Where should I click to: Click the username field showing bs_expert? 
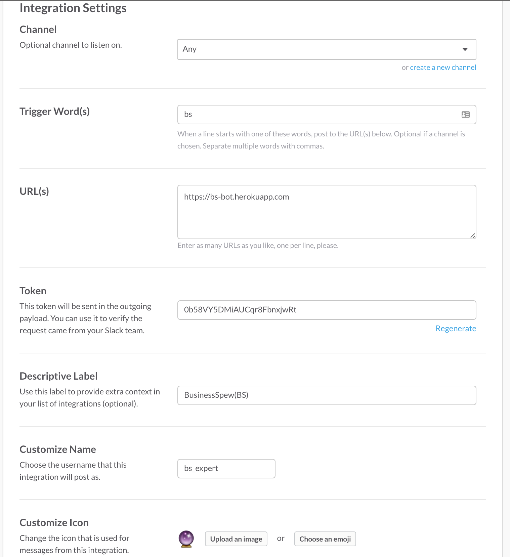coord(226,469)
